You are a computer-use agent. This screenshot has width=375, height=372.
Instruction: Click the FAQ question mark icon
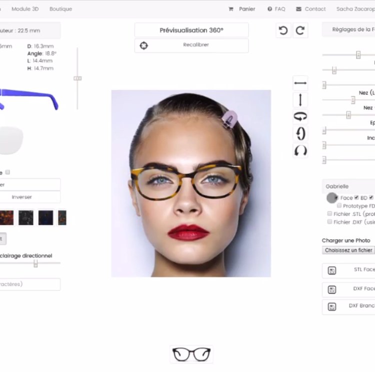(x=270, y=9)
